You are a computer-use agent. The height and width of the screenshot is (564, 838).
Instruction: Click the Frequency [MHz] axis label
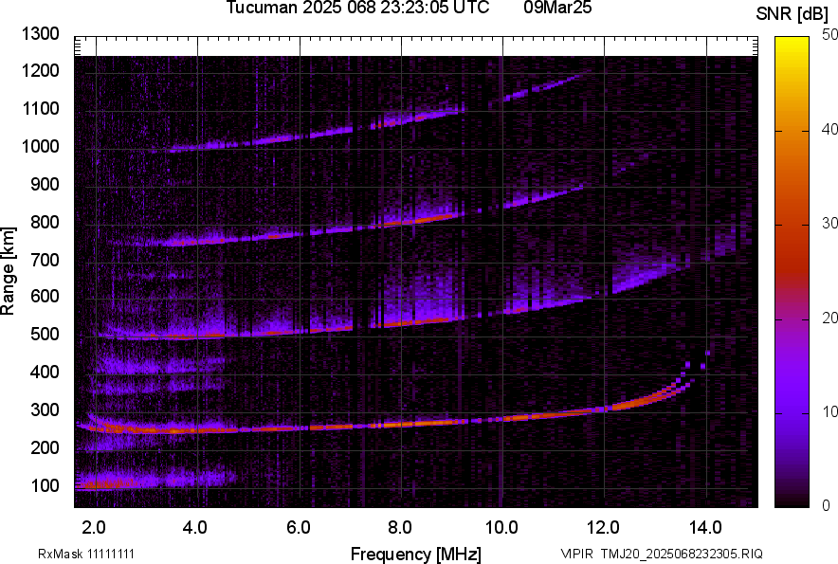pos(415,554)
